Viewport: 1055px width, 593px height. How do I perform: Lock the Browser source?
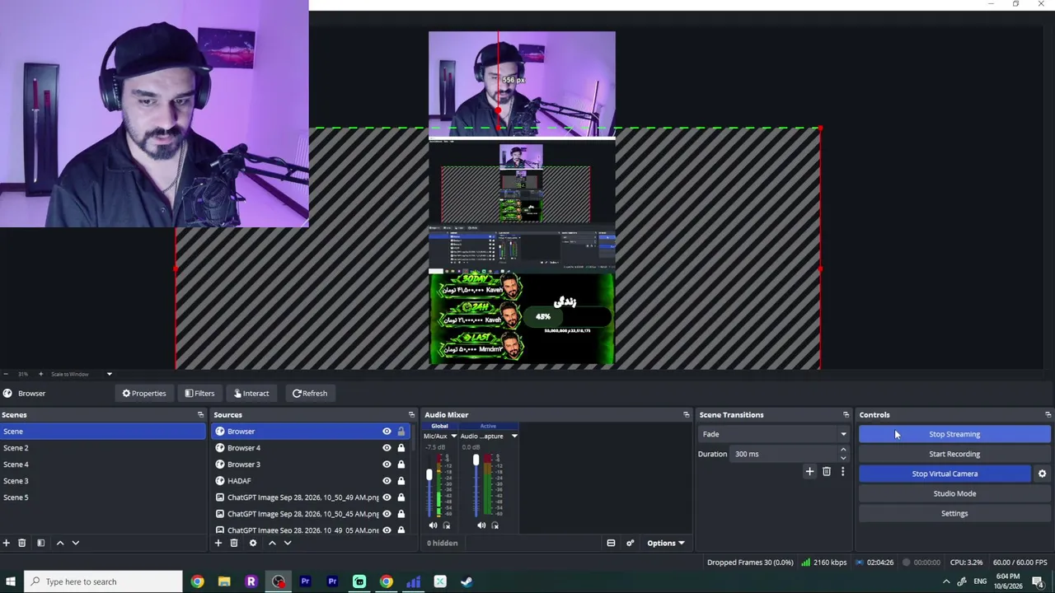tap(401, 432)
